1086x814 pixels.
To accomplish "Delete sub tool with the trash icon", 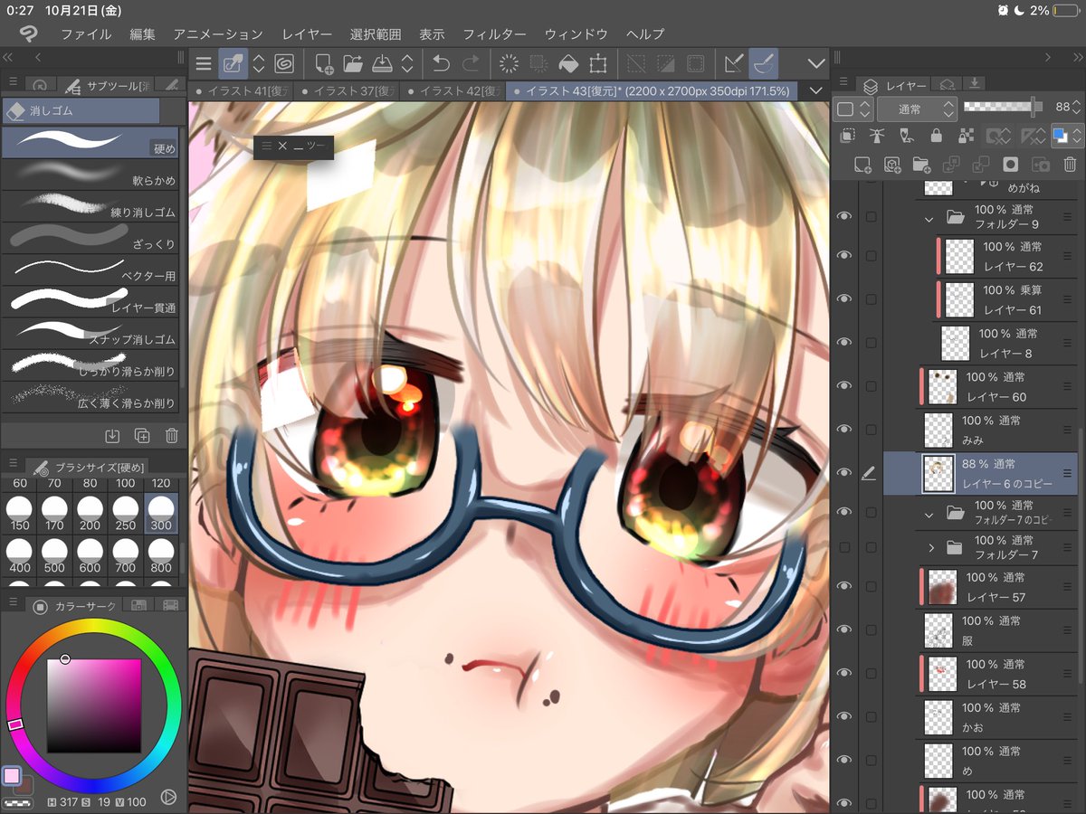I will click(171, 436).
